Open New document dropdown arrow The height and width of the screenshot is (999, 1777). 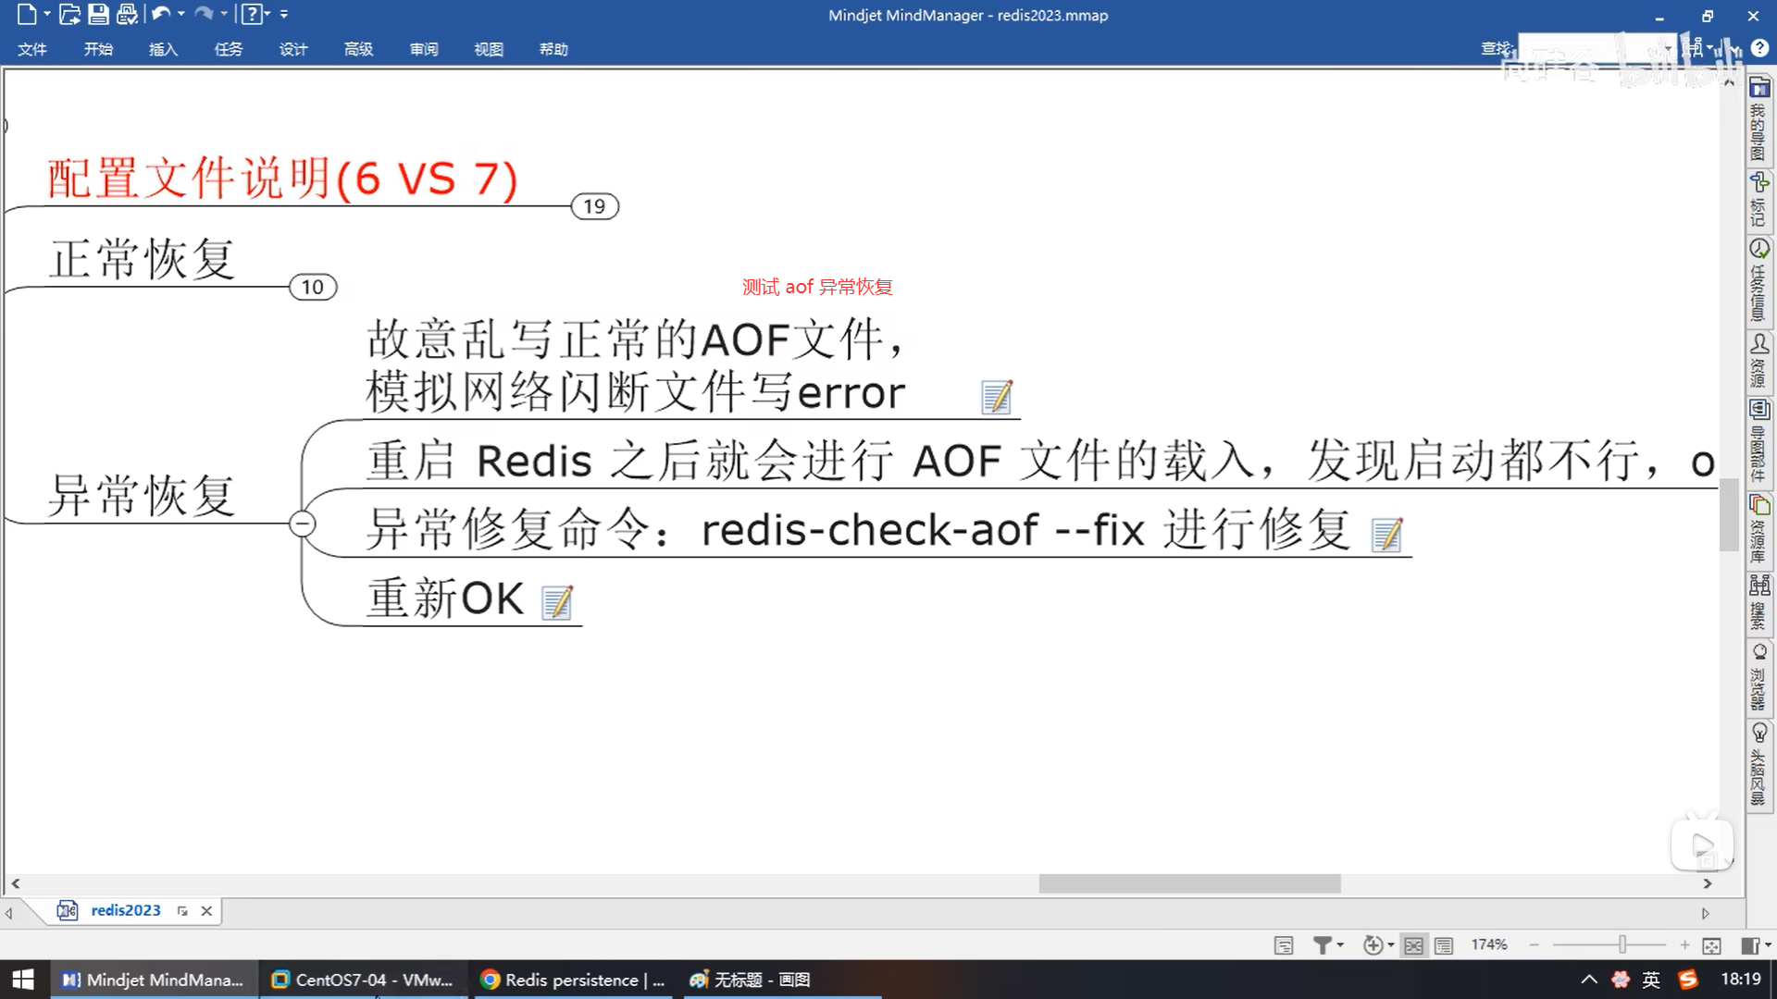(x=47, y=14)
